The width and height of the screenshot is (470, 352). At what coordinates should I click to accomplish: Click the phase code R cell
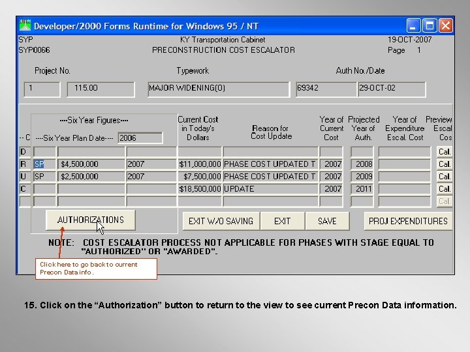coord(25,164)
